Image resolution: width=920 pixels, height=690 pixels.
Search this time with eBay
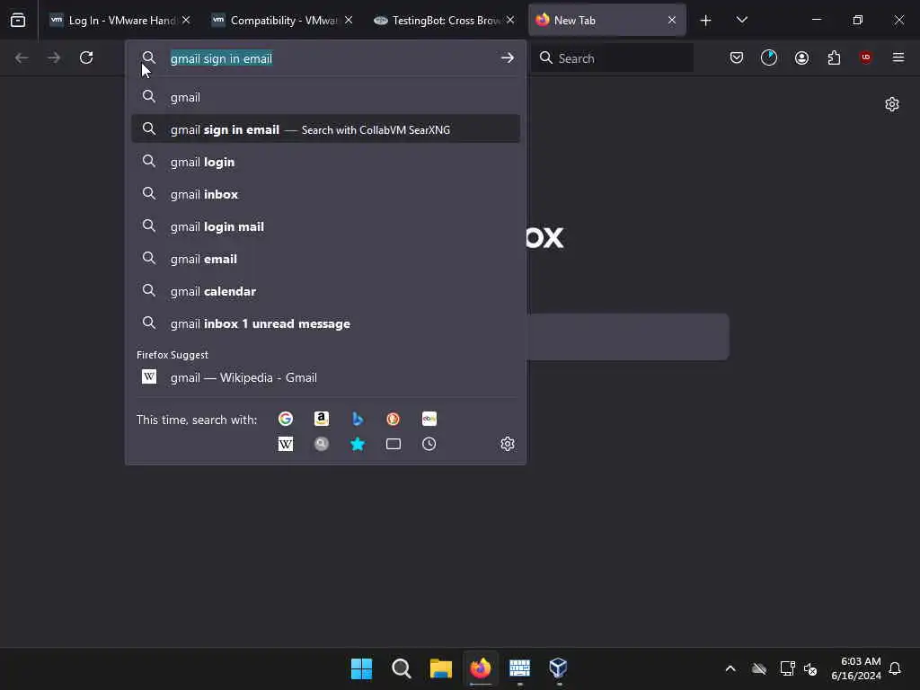pos(429,419)
